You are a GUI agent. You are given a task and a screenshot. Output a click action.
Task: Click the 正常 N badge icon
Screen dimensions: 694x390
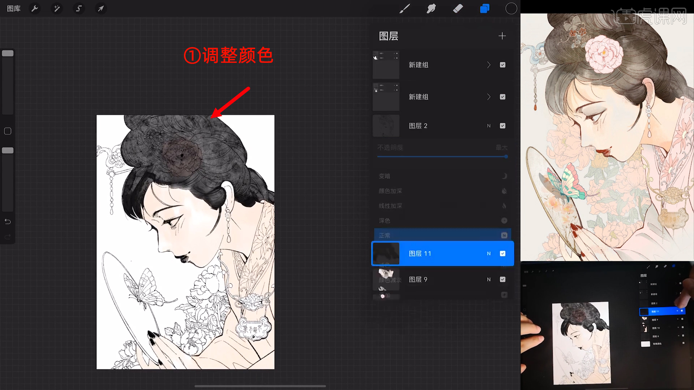click(x=504, y=235)
